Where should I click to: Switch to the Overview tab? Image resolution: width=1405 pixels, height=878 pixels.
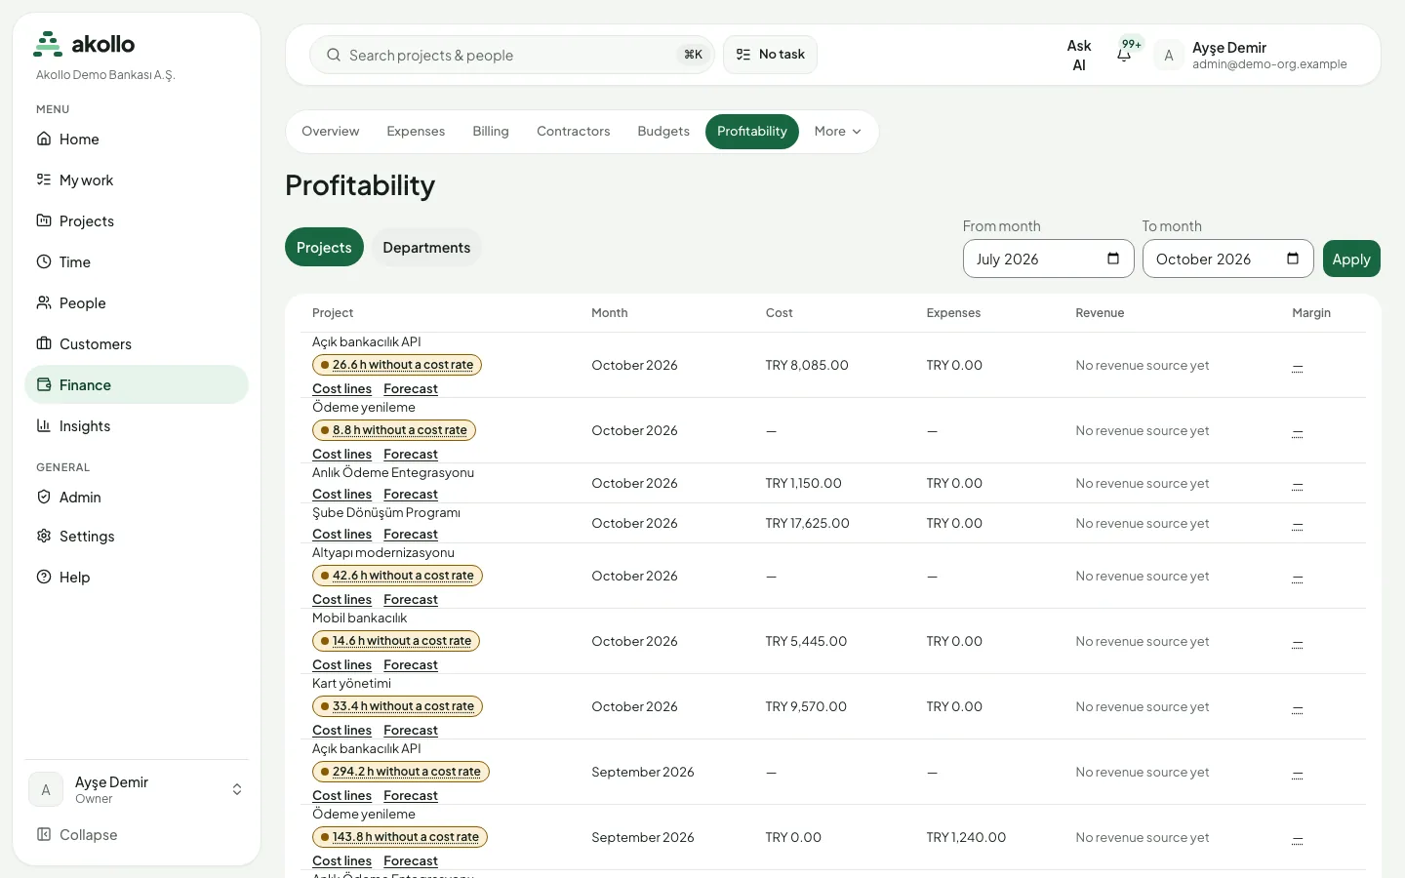tap(331, 132)
